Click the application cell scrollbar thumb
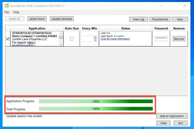Viewport: 194px width, 129px height. [x=61, y=37]
